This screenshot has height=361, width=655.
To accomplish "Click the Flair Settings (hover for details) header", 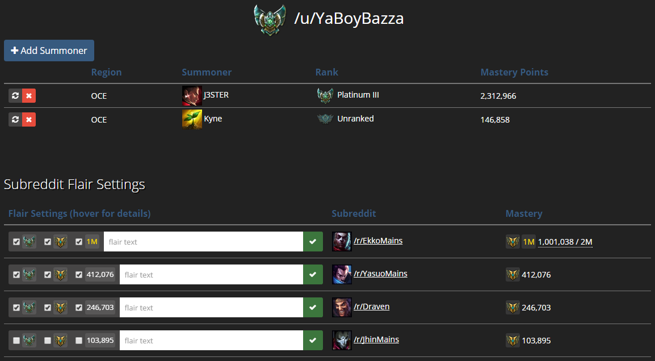I will [x=79, y=213].
